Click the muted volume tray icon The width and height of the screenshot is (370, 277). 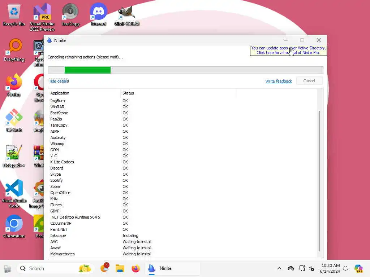tap(311, 269)
